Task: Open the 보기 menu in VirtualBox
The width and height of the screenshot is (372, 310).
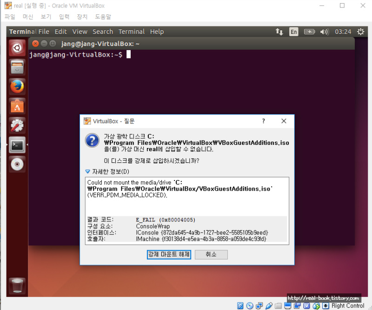Action: click(46, 17)
